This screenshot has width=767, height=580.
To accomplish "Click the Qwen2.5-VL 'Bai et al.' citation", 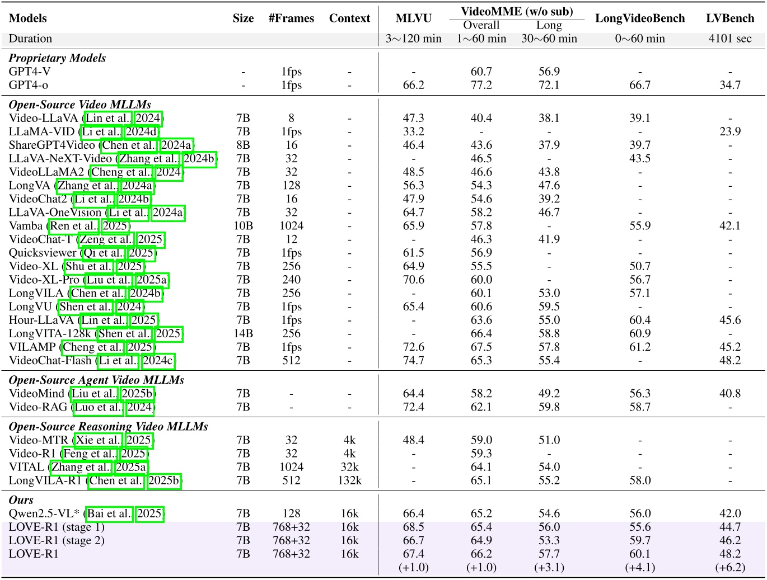I will point(109,513).
